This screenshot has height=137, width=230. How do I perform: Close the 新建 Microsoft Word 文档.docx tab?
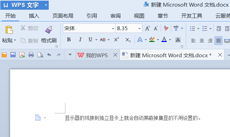(x=220, y=55)
